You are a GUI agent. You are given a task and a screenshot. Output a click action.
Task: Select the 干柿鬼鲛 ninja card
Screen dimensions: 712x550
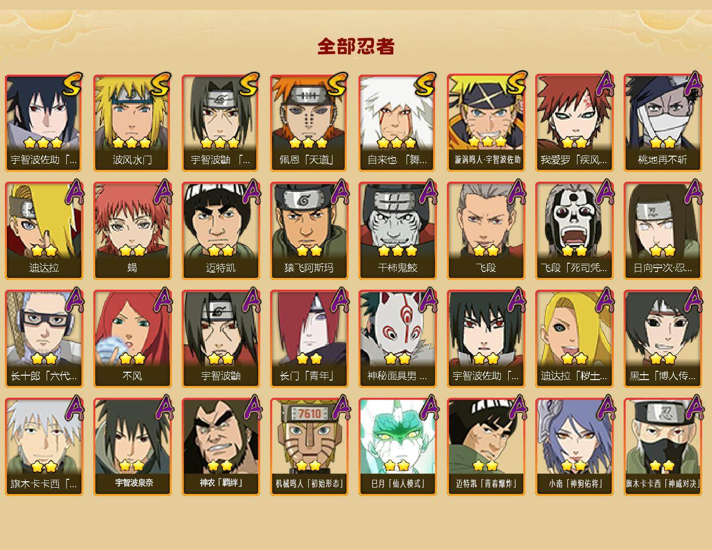397,231
